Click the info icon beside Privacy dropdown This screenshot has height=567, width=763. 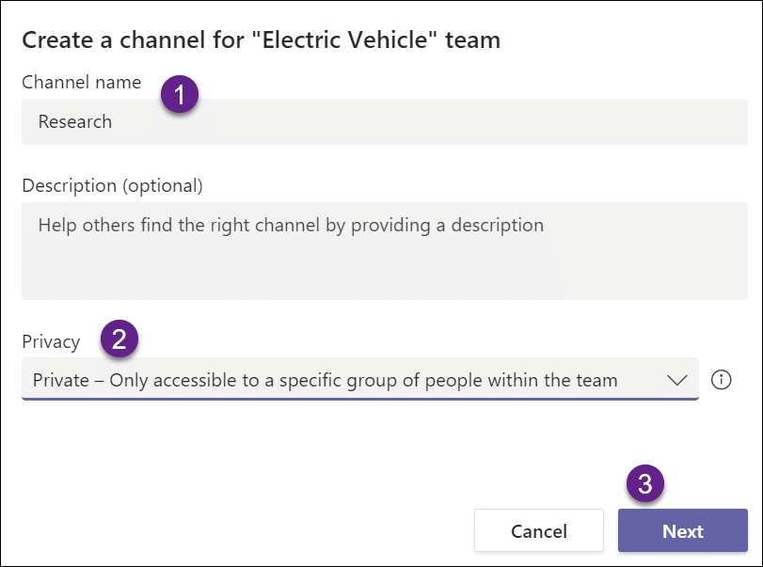(x=721, y=379)
